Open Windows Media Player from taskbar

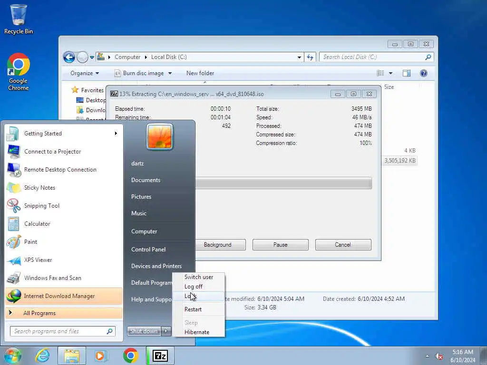[x=101, y=355]
